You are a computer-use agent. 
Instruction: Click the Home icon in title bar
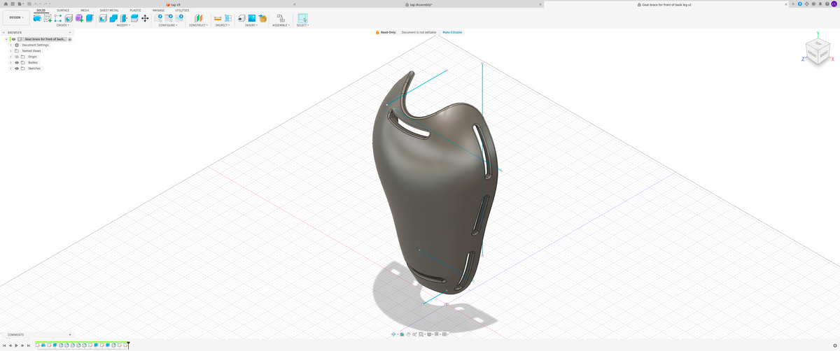pyautogui.click(x=5, y=4)
